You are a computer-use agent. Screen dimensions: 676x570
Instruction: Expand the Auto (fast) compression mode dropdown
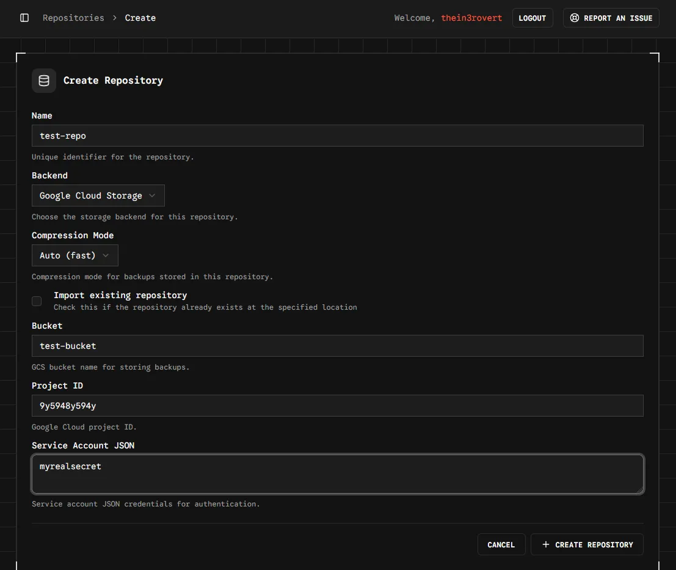click(75, 255)
